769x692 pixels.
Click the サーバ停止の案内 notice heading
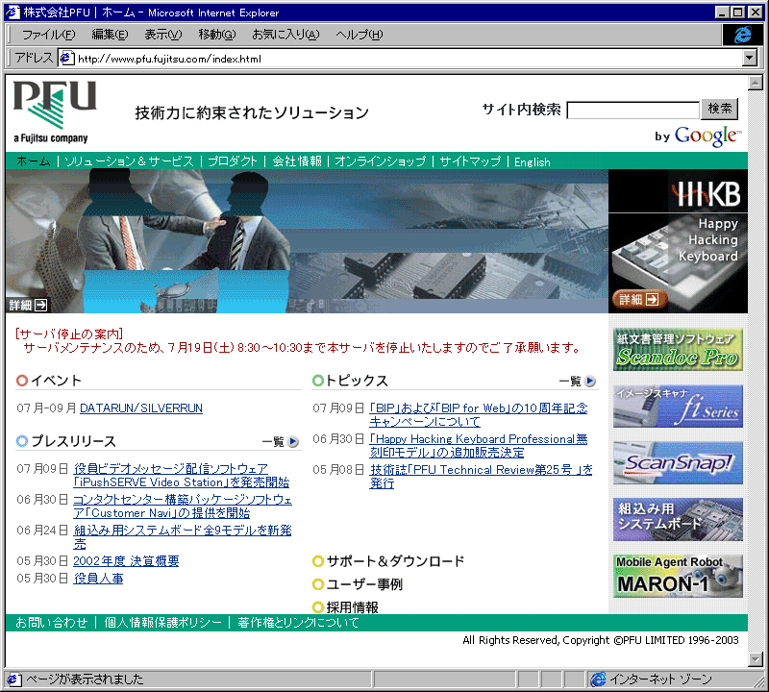(69, 334)
